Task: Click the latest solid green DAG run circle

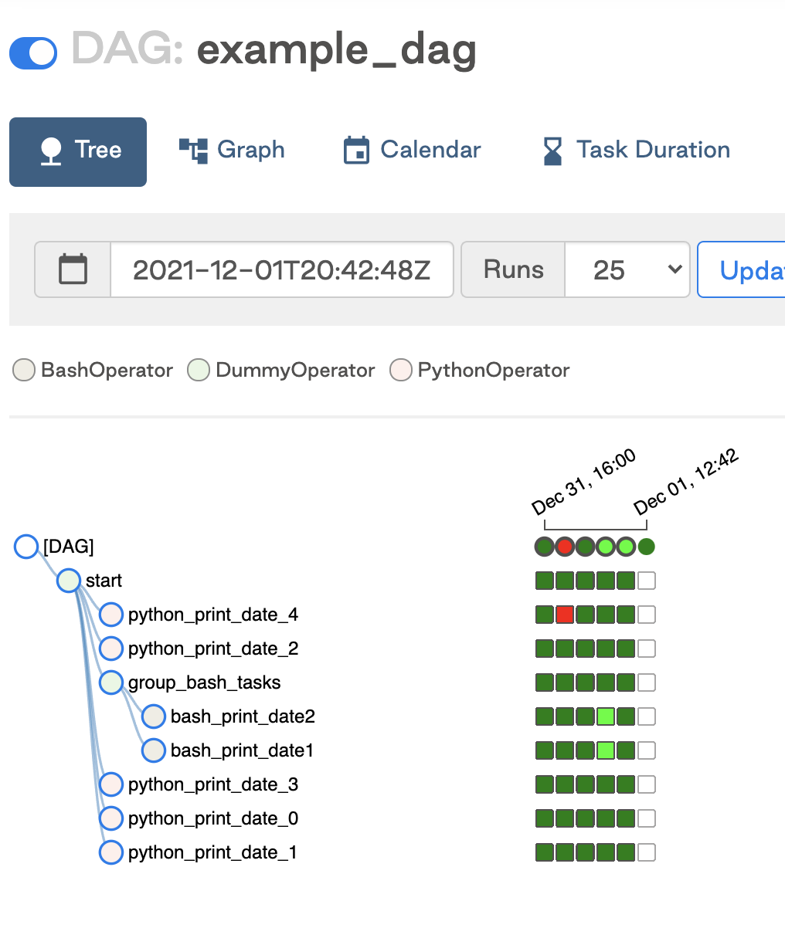Action: click(647, 547)
